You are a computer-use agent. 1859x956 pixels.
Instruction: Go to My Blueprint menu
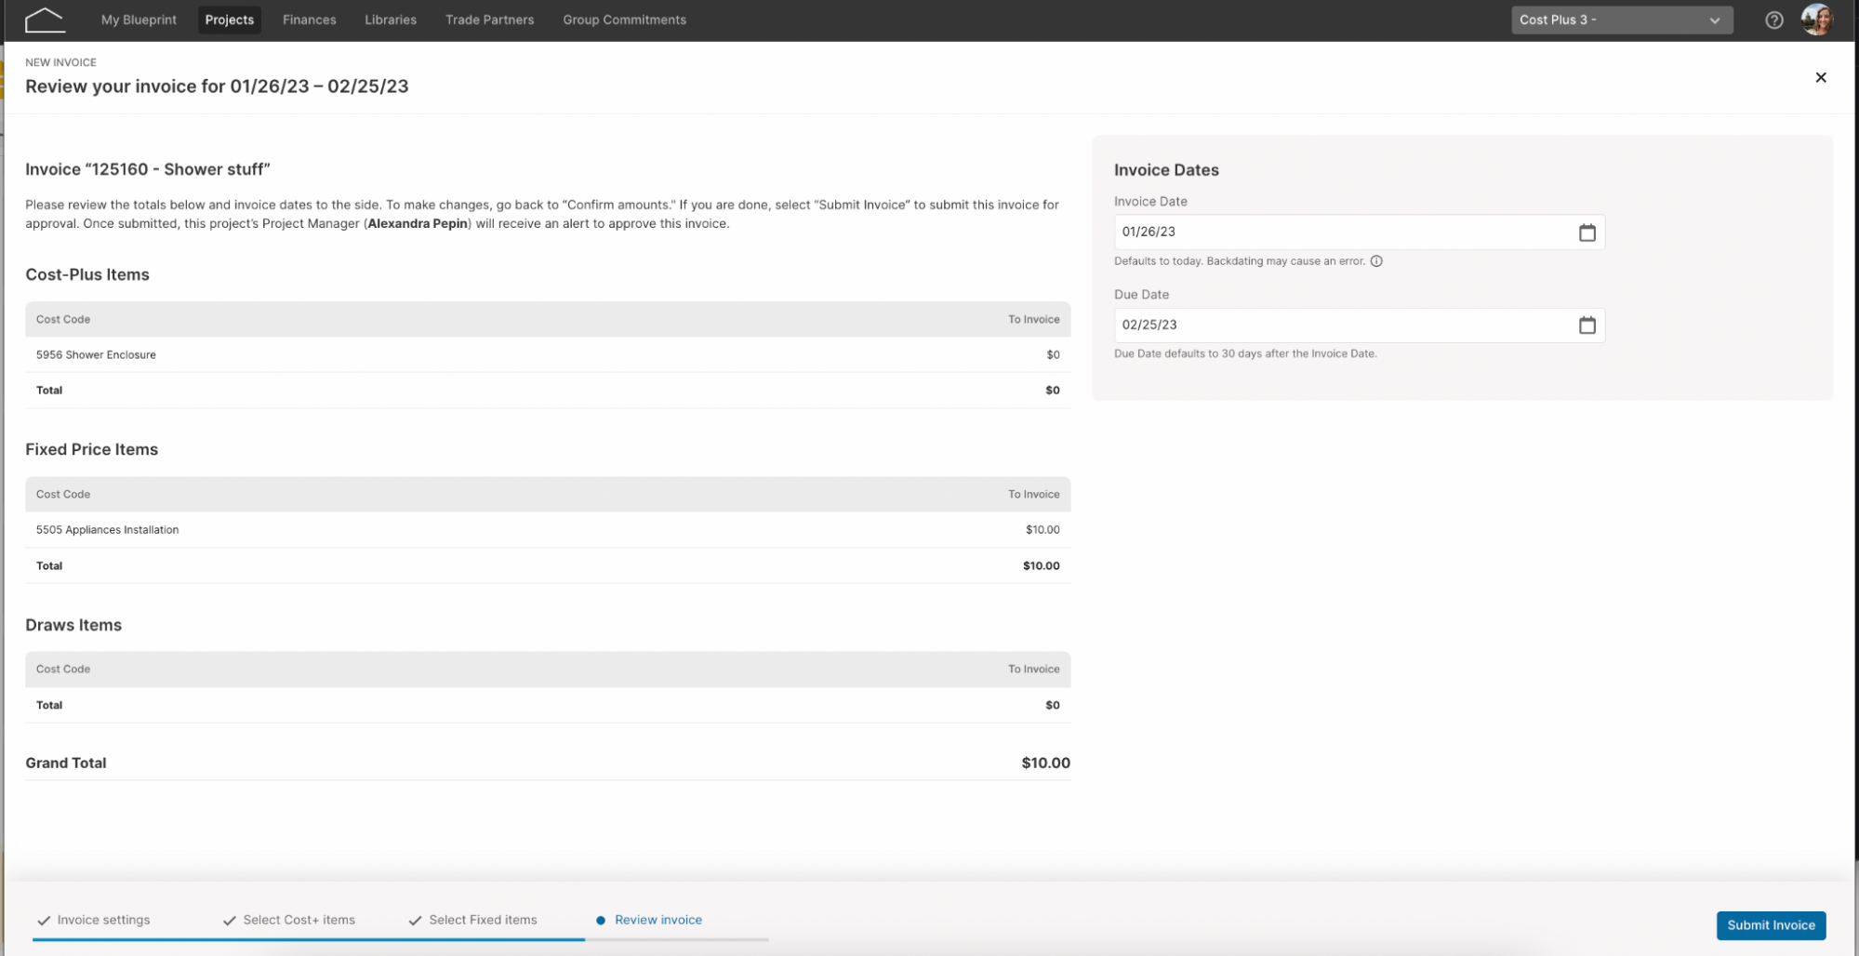[x=139, y=20]
